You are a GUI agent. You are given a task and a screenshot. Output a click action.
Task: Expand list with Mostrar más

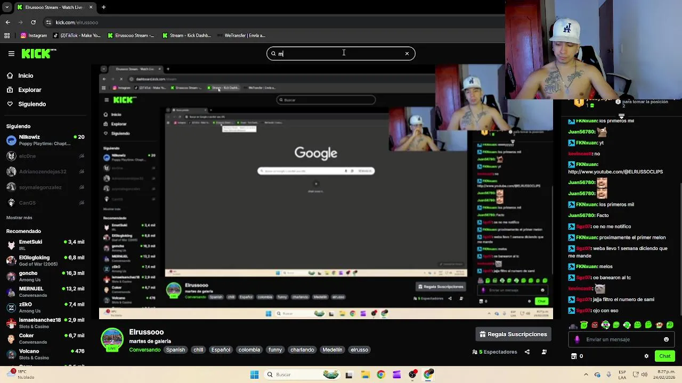[19, 218]
